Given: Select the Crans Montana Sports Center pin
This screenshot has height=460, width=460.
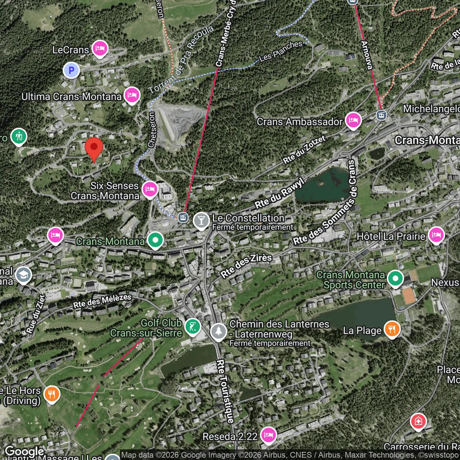Looking at the screenshot, I should coord(395,279).
